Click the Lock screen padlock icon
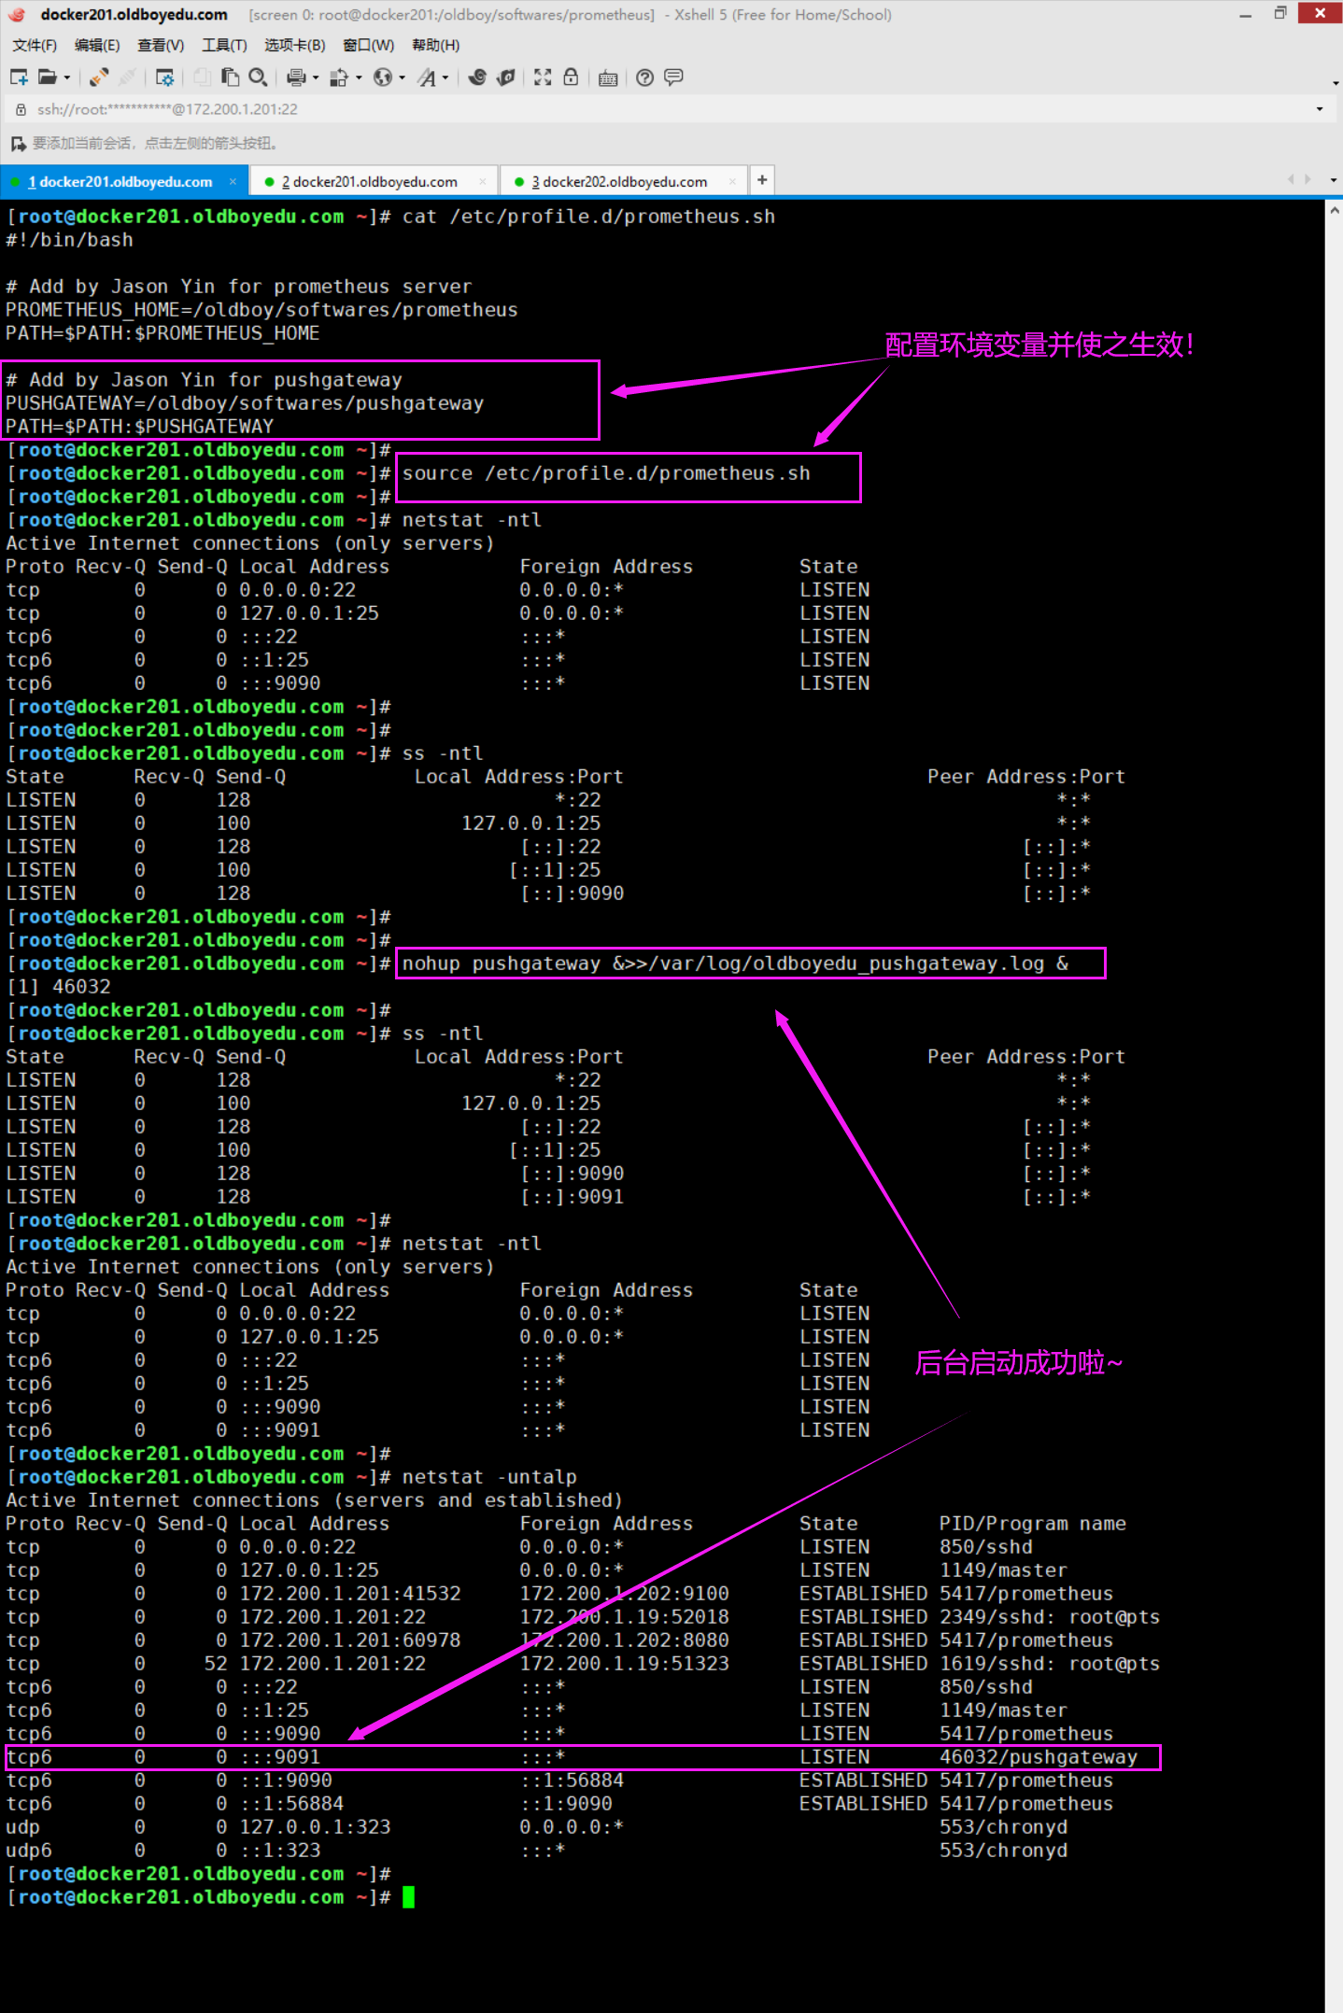This screenshot has height=2013, width=1343. tap(571, 77)
